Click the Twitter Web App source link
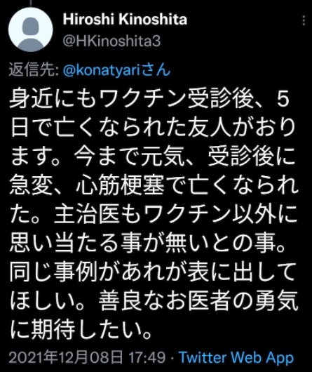Image resolution: width=312 pixels, height=372 pixels. [236, 357]
